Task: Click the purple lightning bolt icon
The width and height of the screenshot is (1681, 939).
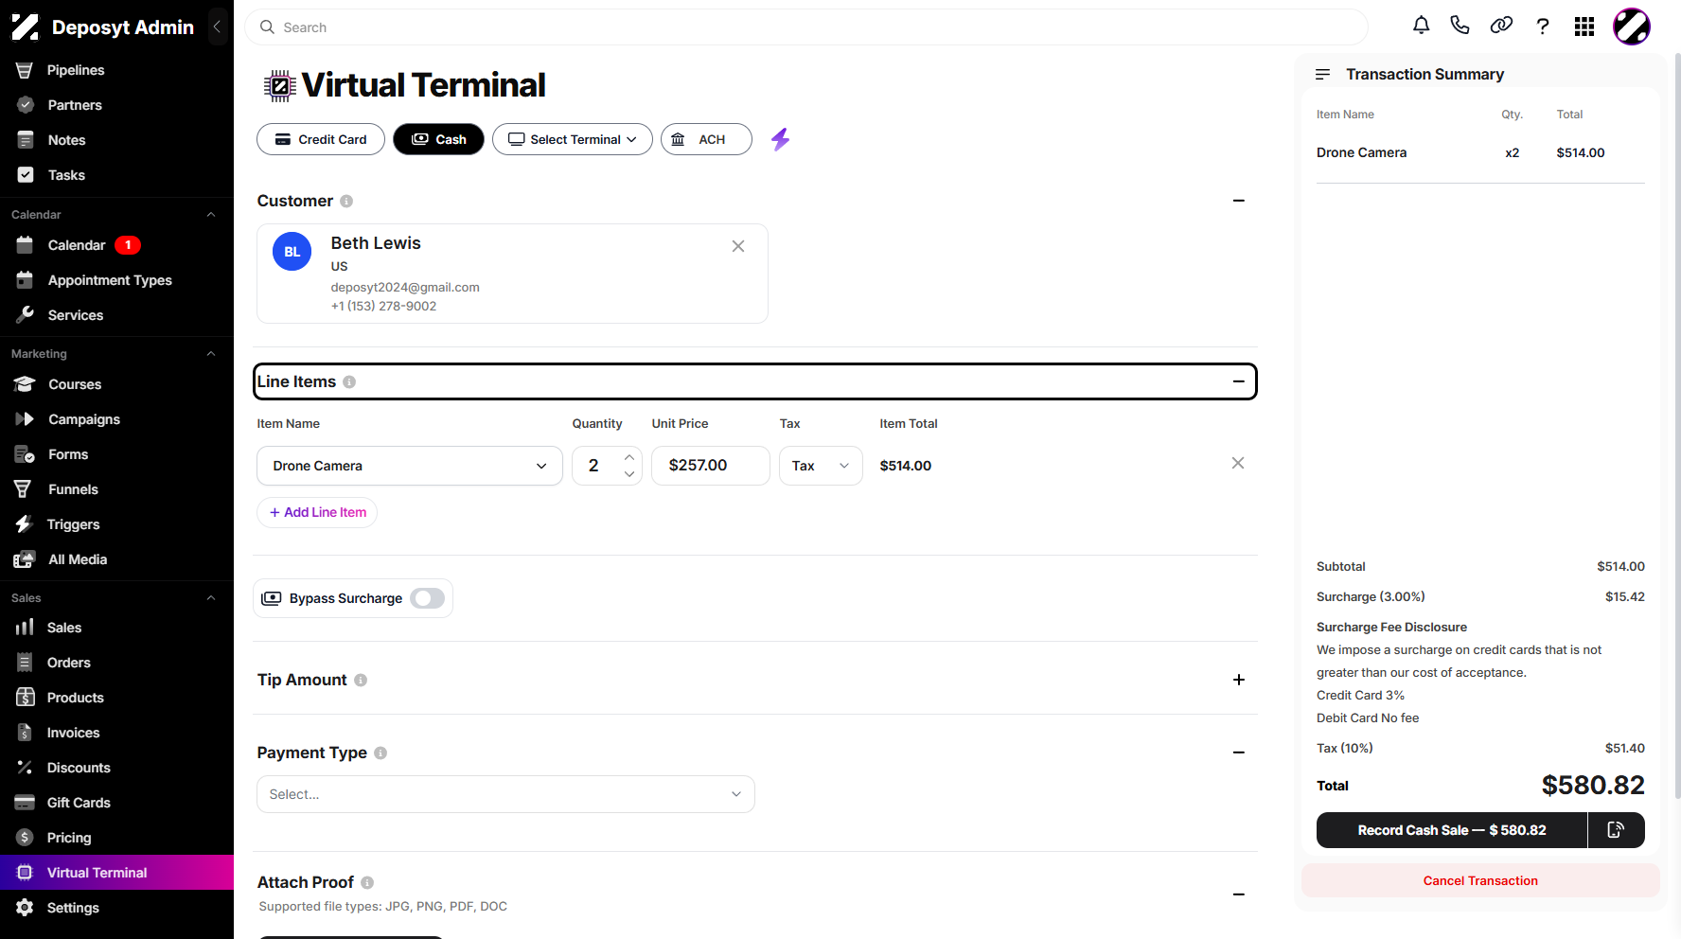Action: click(x=780, y=139)
